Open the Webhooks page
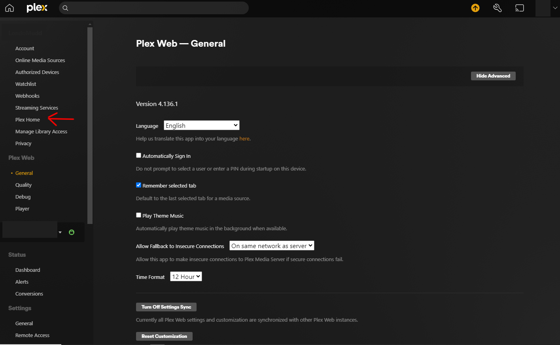This screenshot has height=345, width=560. click(x=27, y=96)
